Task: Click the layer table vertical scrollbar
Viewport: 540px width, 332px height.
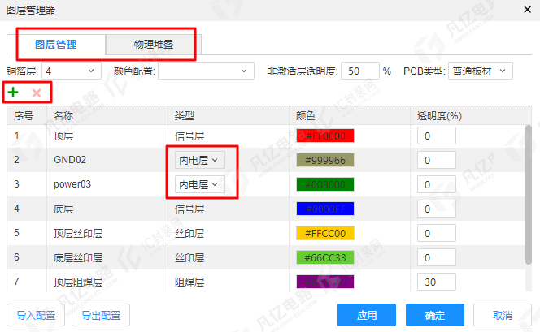Action: coord(529,195)
